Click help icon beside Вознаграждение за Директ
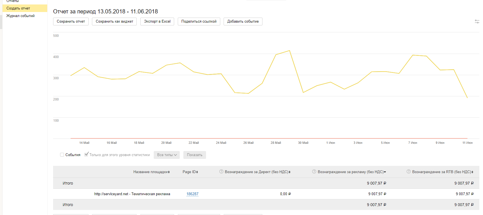Screen dimensions: 483x215 221,172
